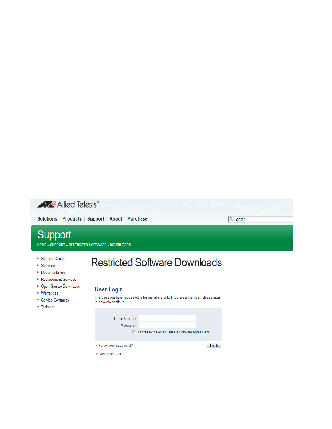Open Allied Telesis Software Agreement link
This screenshot has width=332, height=429.
pyautogui.click(x=184, y=332)
